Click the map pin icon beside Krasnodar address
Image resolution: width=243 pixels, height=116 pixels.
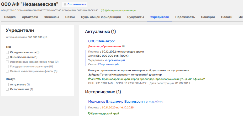89,79
